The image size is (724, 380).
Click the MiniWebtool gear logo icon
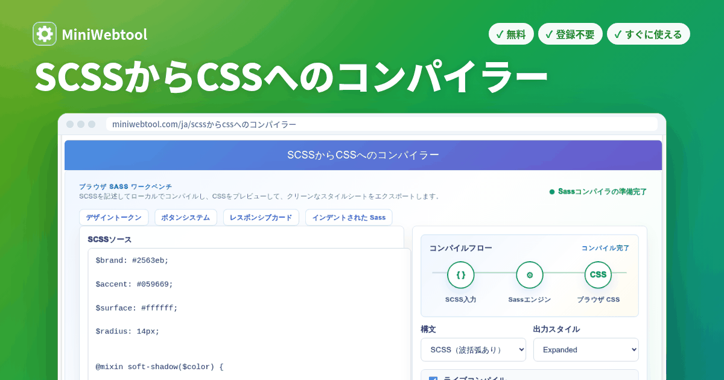tap(45, 34)
